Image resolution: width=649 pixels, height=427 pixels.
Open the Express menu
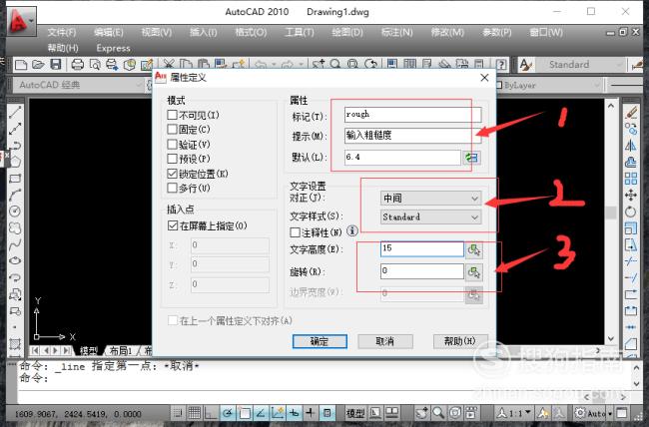coord(114,49)
